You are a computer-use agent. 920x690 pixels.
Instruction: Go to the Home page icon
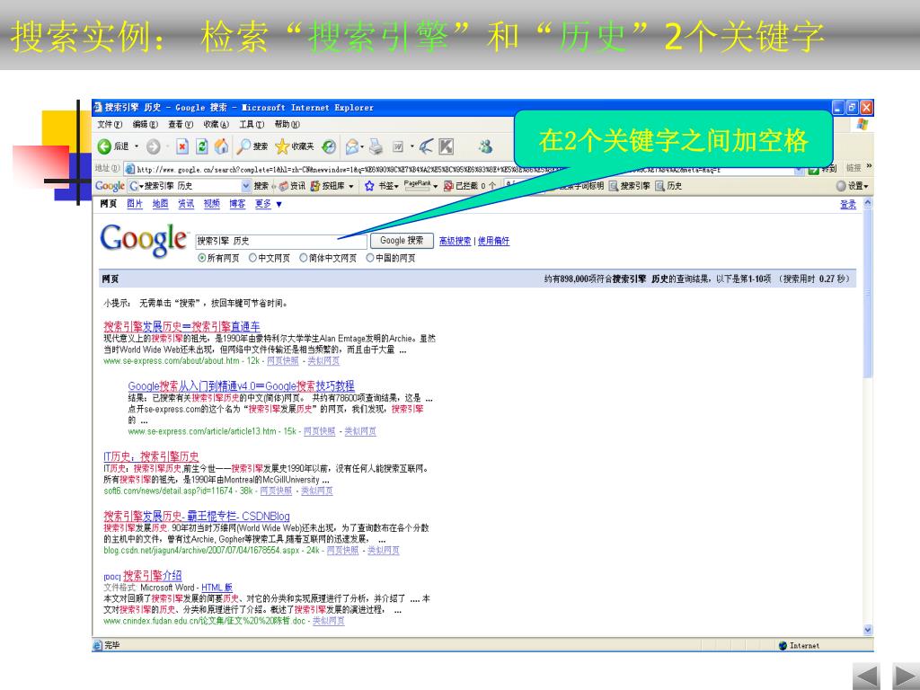click(221, 146)
